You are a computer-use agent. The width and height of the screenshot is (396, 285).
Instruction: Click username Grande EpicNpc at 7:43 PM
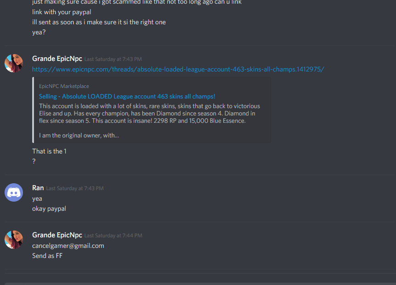(57, 59)
